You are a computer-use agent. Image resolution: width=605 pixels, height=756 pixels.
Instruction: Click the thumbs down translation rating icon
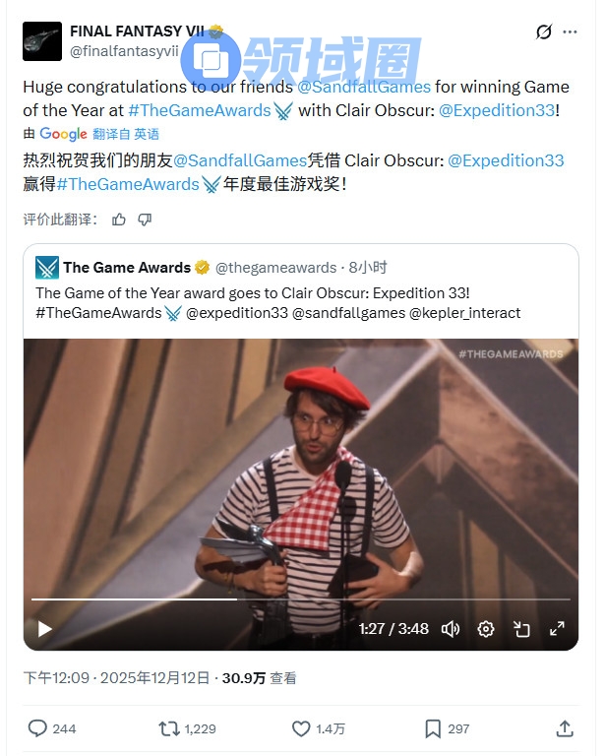pyautogui.click(x=145, y=220)
